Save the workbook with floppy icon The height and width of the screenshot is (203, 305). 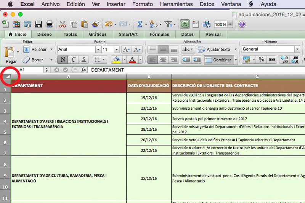(39, 24)
